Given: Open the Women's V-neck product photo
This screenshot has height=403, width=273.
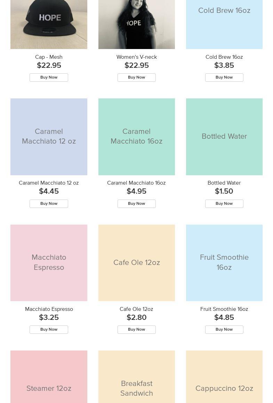Looking at the screenshot, I should [x=136, y=24].
